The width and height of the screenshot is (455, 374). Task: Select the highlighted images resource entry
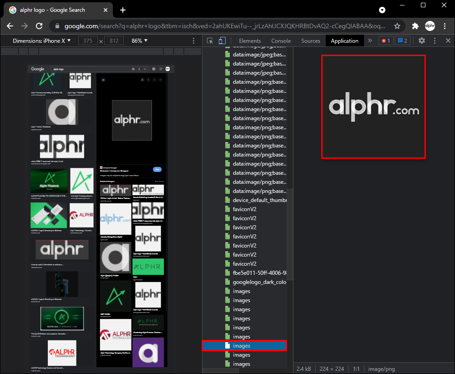click(244, 346)
